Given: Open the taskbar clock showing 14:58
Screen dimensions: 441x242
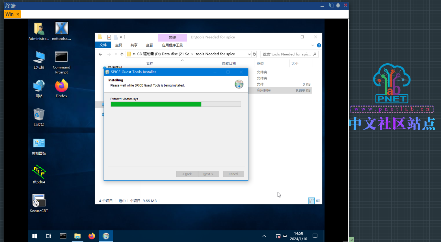Looking at the screenshot, I should (299, 236).
